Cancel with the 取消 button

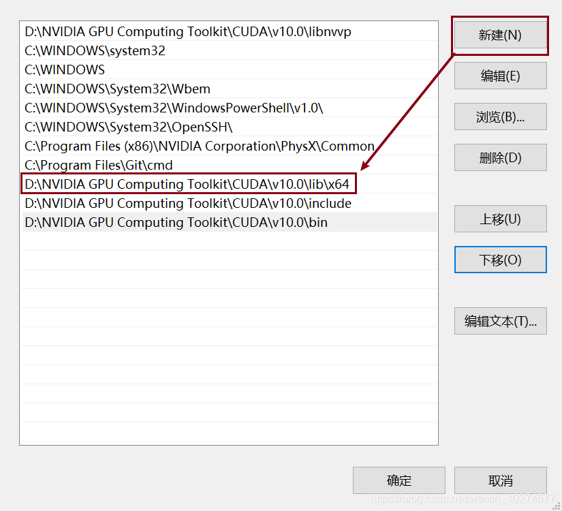pos(501,480)
